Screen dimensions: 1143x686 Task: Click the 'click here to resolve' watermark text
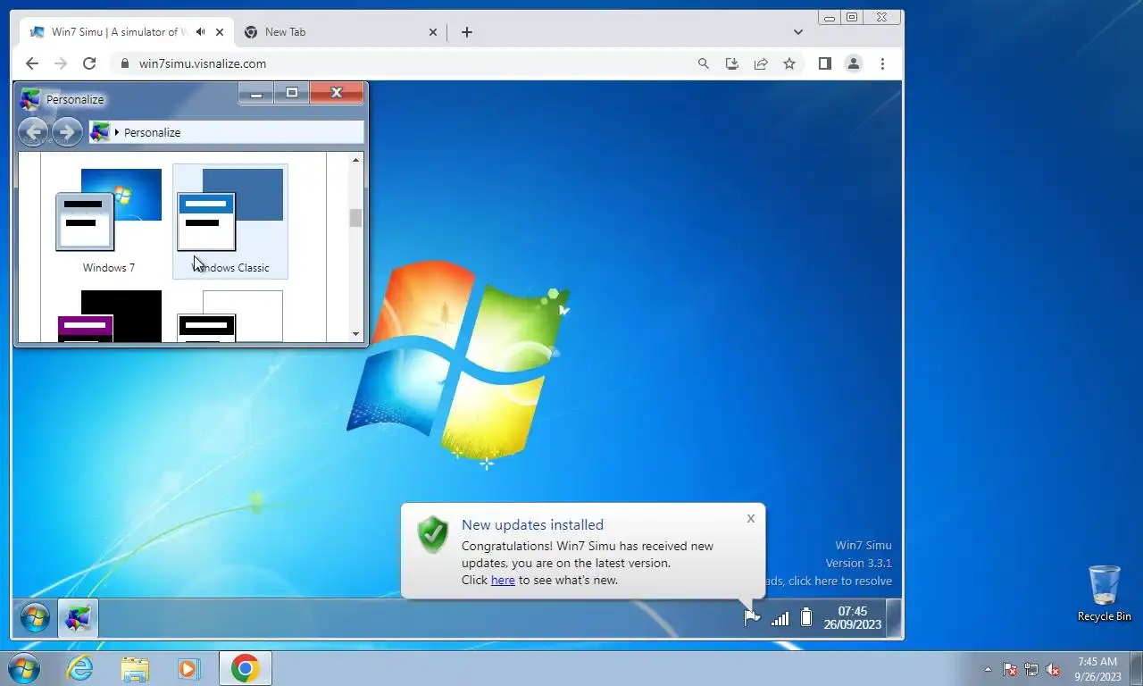pos(840,581)
